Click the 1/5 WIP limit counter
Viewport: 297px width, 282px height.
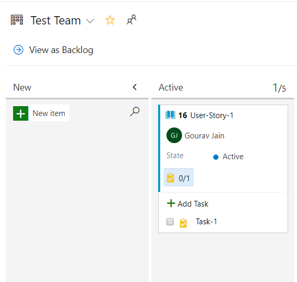pyautogui.click(x=279, y=88)
